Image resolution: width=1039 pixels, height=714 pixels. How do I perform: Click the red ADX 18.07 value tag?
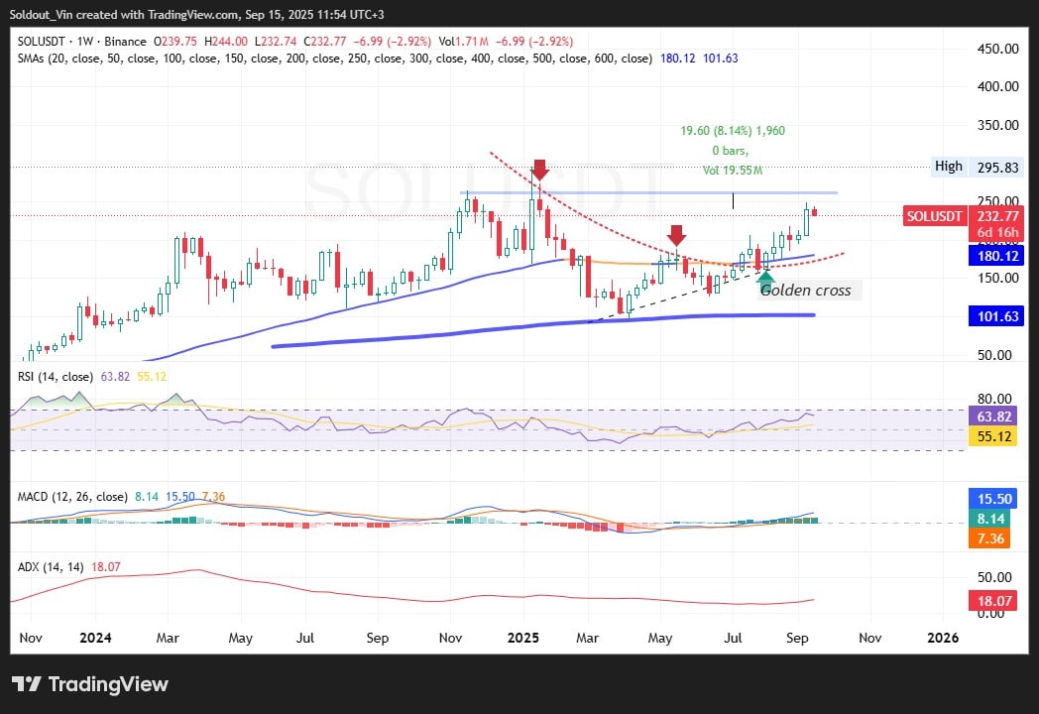[991, 601]
